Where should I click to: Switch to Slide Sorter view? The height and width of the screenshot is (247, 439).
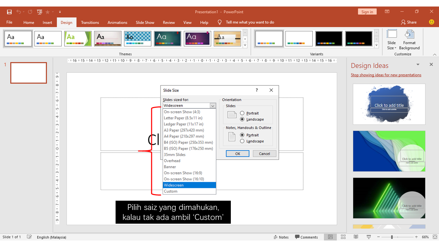[343, 237]
